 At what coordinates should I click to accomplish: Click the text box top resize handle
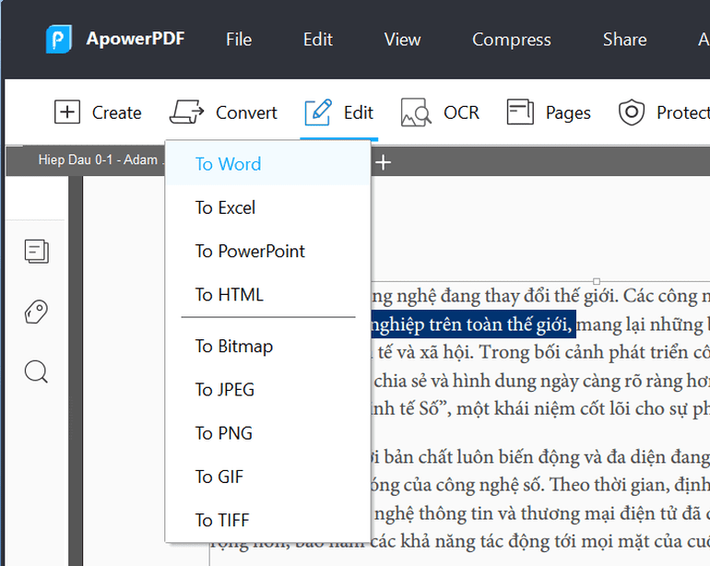(x=597, y=281)
